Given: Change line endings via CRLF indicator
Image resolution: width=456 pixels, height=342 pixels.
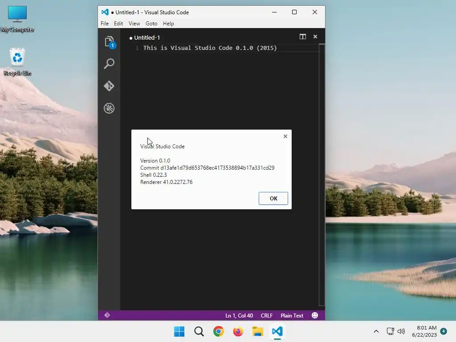Looking at the screenshot, I should 267,316.
